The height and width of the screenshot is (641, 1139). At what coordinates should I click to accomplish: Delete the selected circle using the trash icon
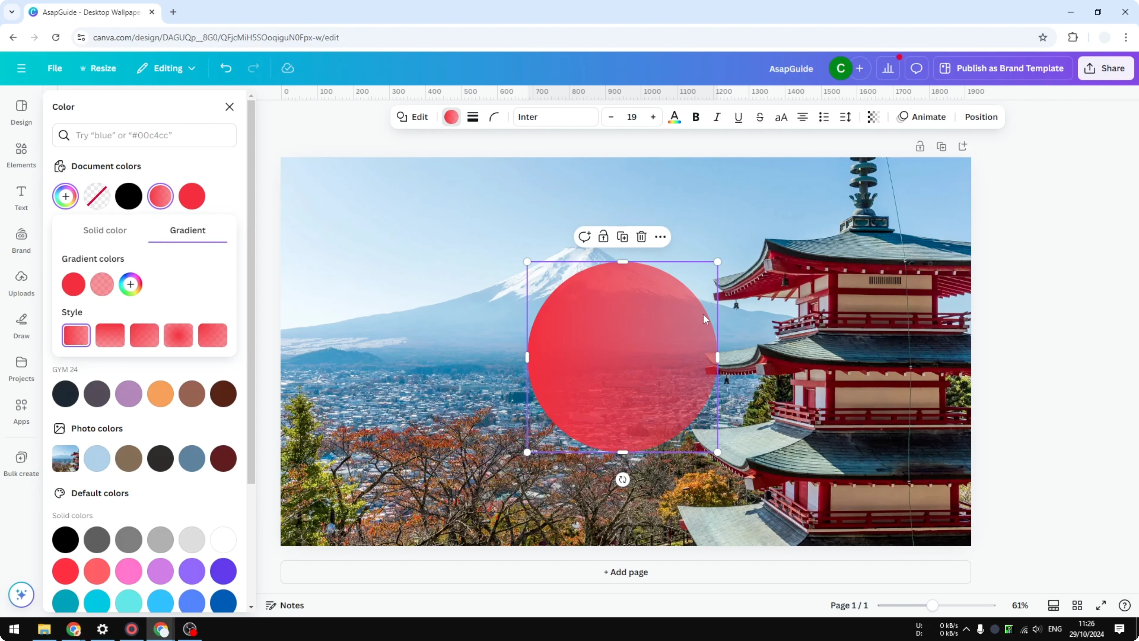click(641, 237)
